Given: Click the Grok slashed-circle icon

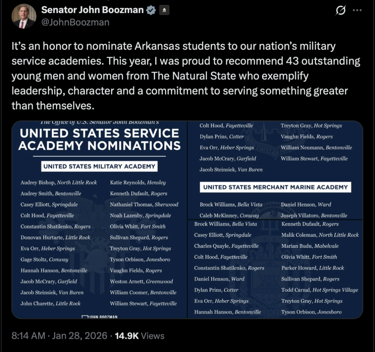Looking at the screenshot, I should [340, 11].
